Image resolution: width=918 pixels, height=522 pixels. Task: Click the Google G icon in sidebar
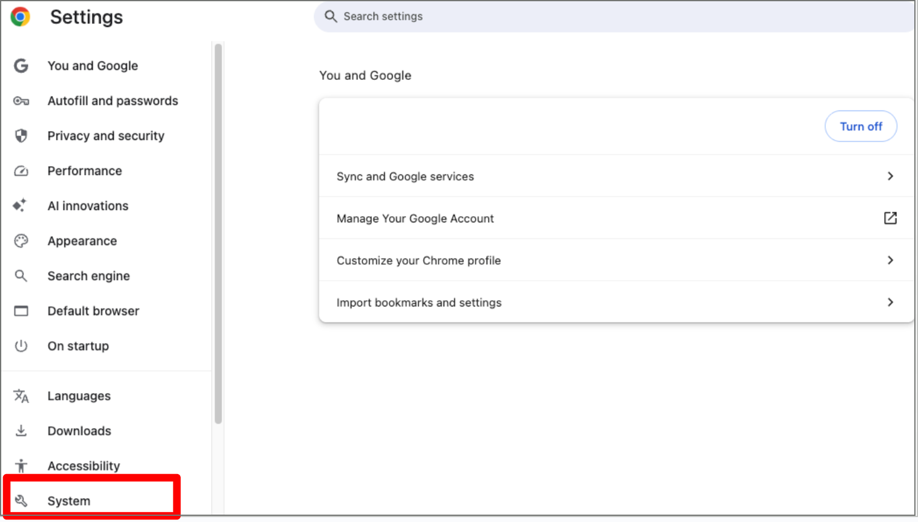coord(21,66)
